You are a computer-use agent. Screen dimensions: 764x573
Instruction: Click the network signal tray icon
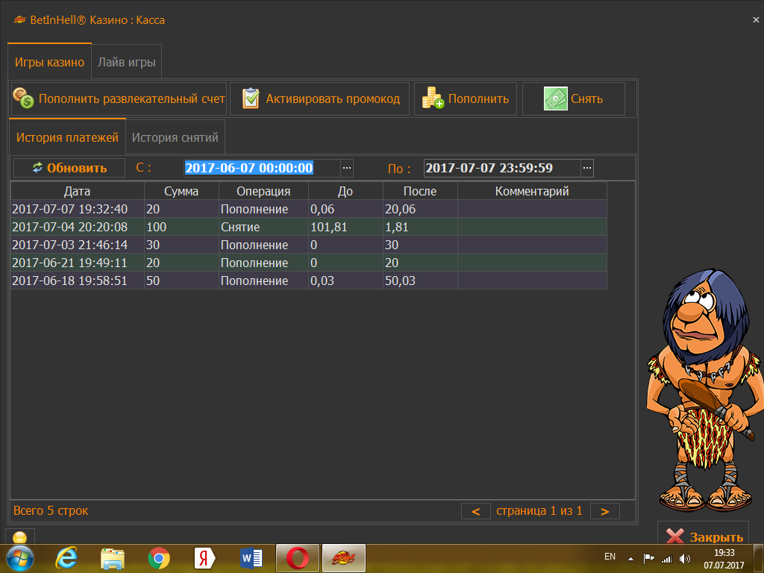tap(666, 559)
